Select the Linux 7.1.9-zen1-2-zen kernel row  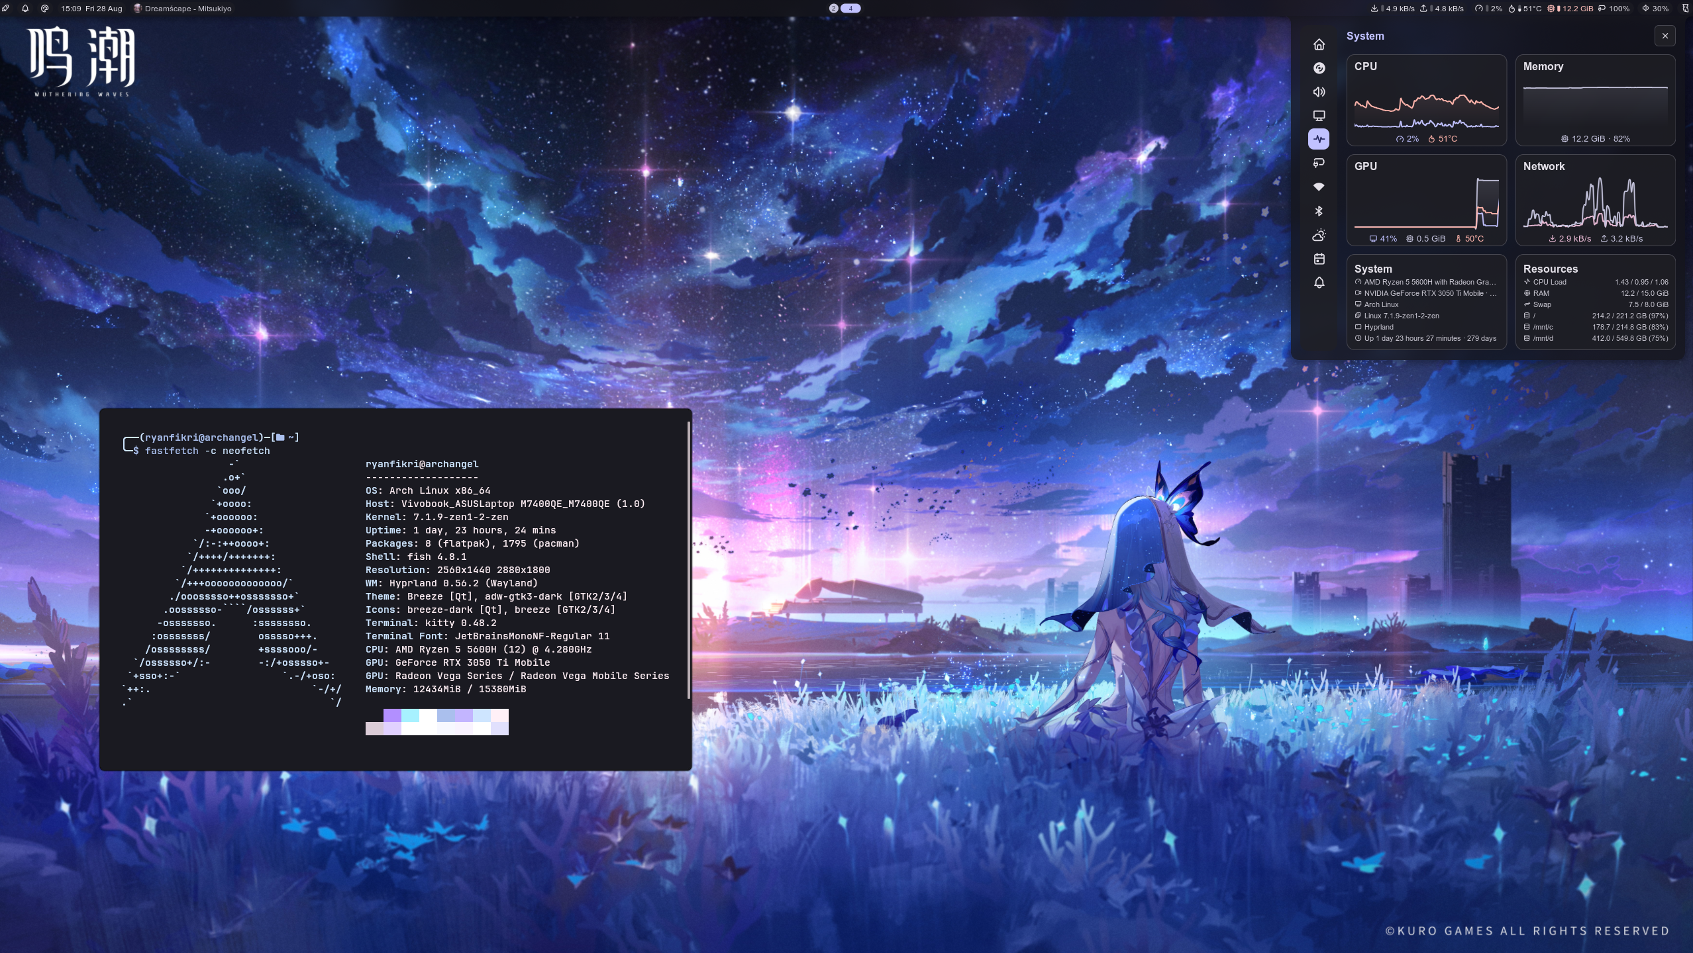[1426, 316]
